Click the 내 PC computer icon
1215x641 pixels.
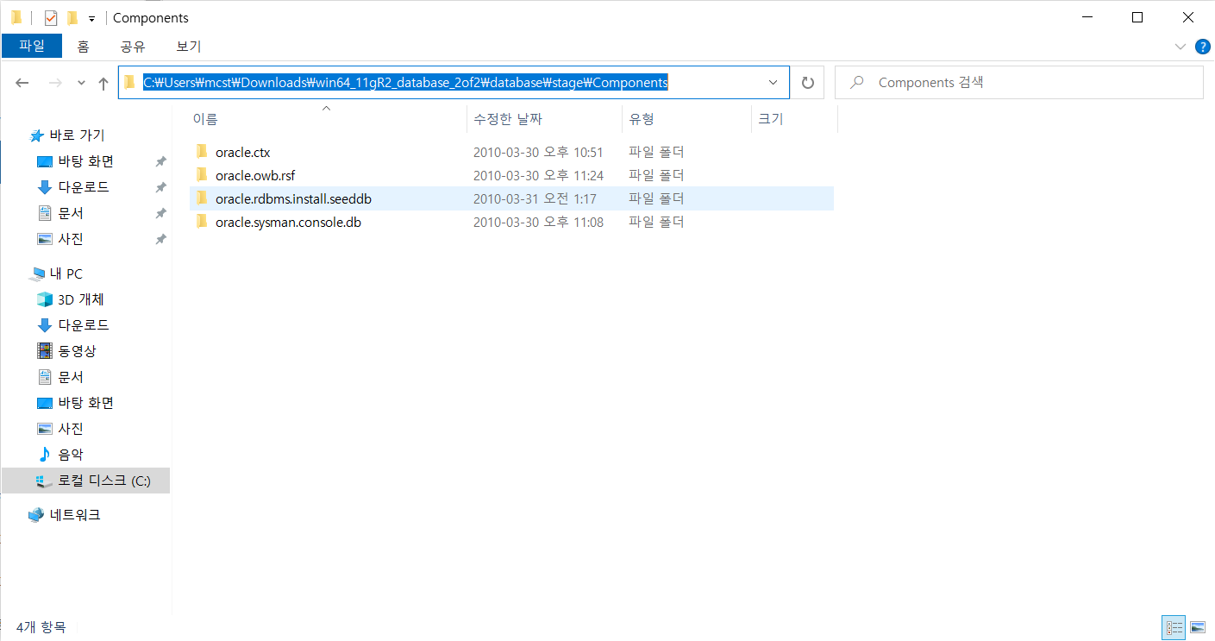point(36,273)
